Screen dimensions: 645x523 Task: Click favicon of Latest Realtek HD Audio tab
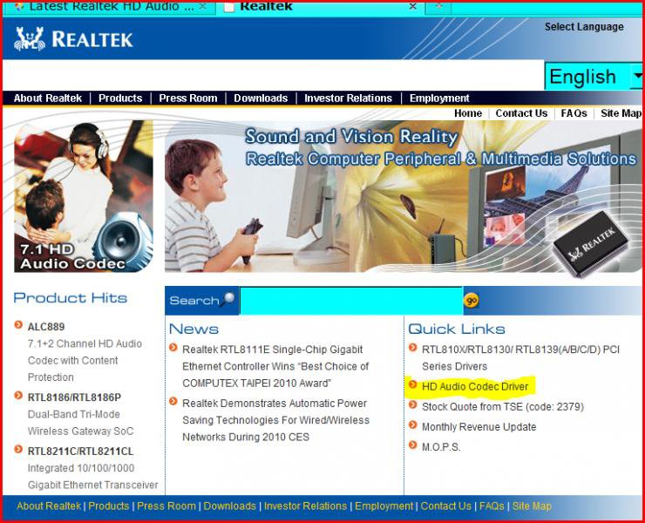(19, 7)
